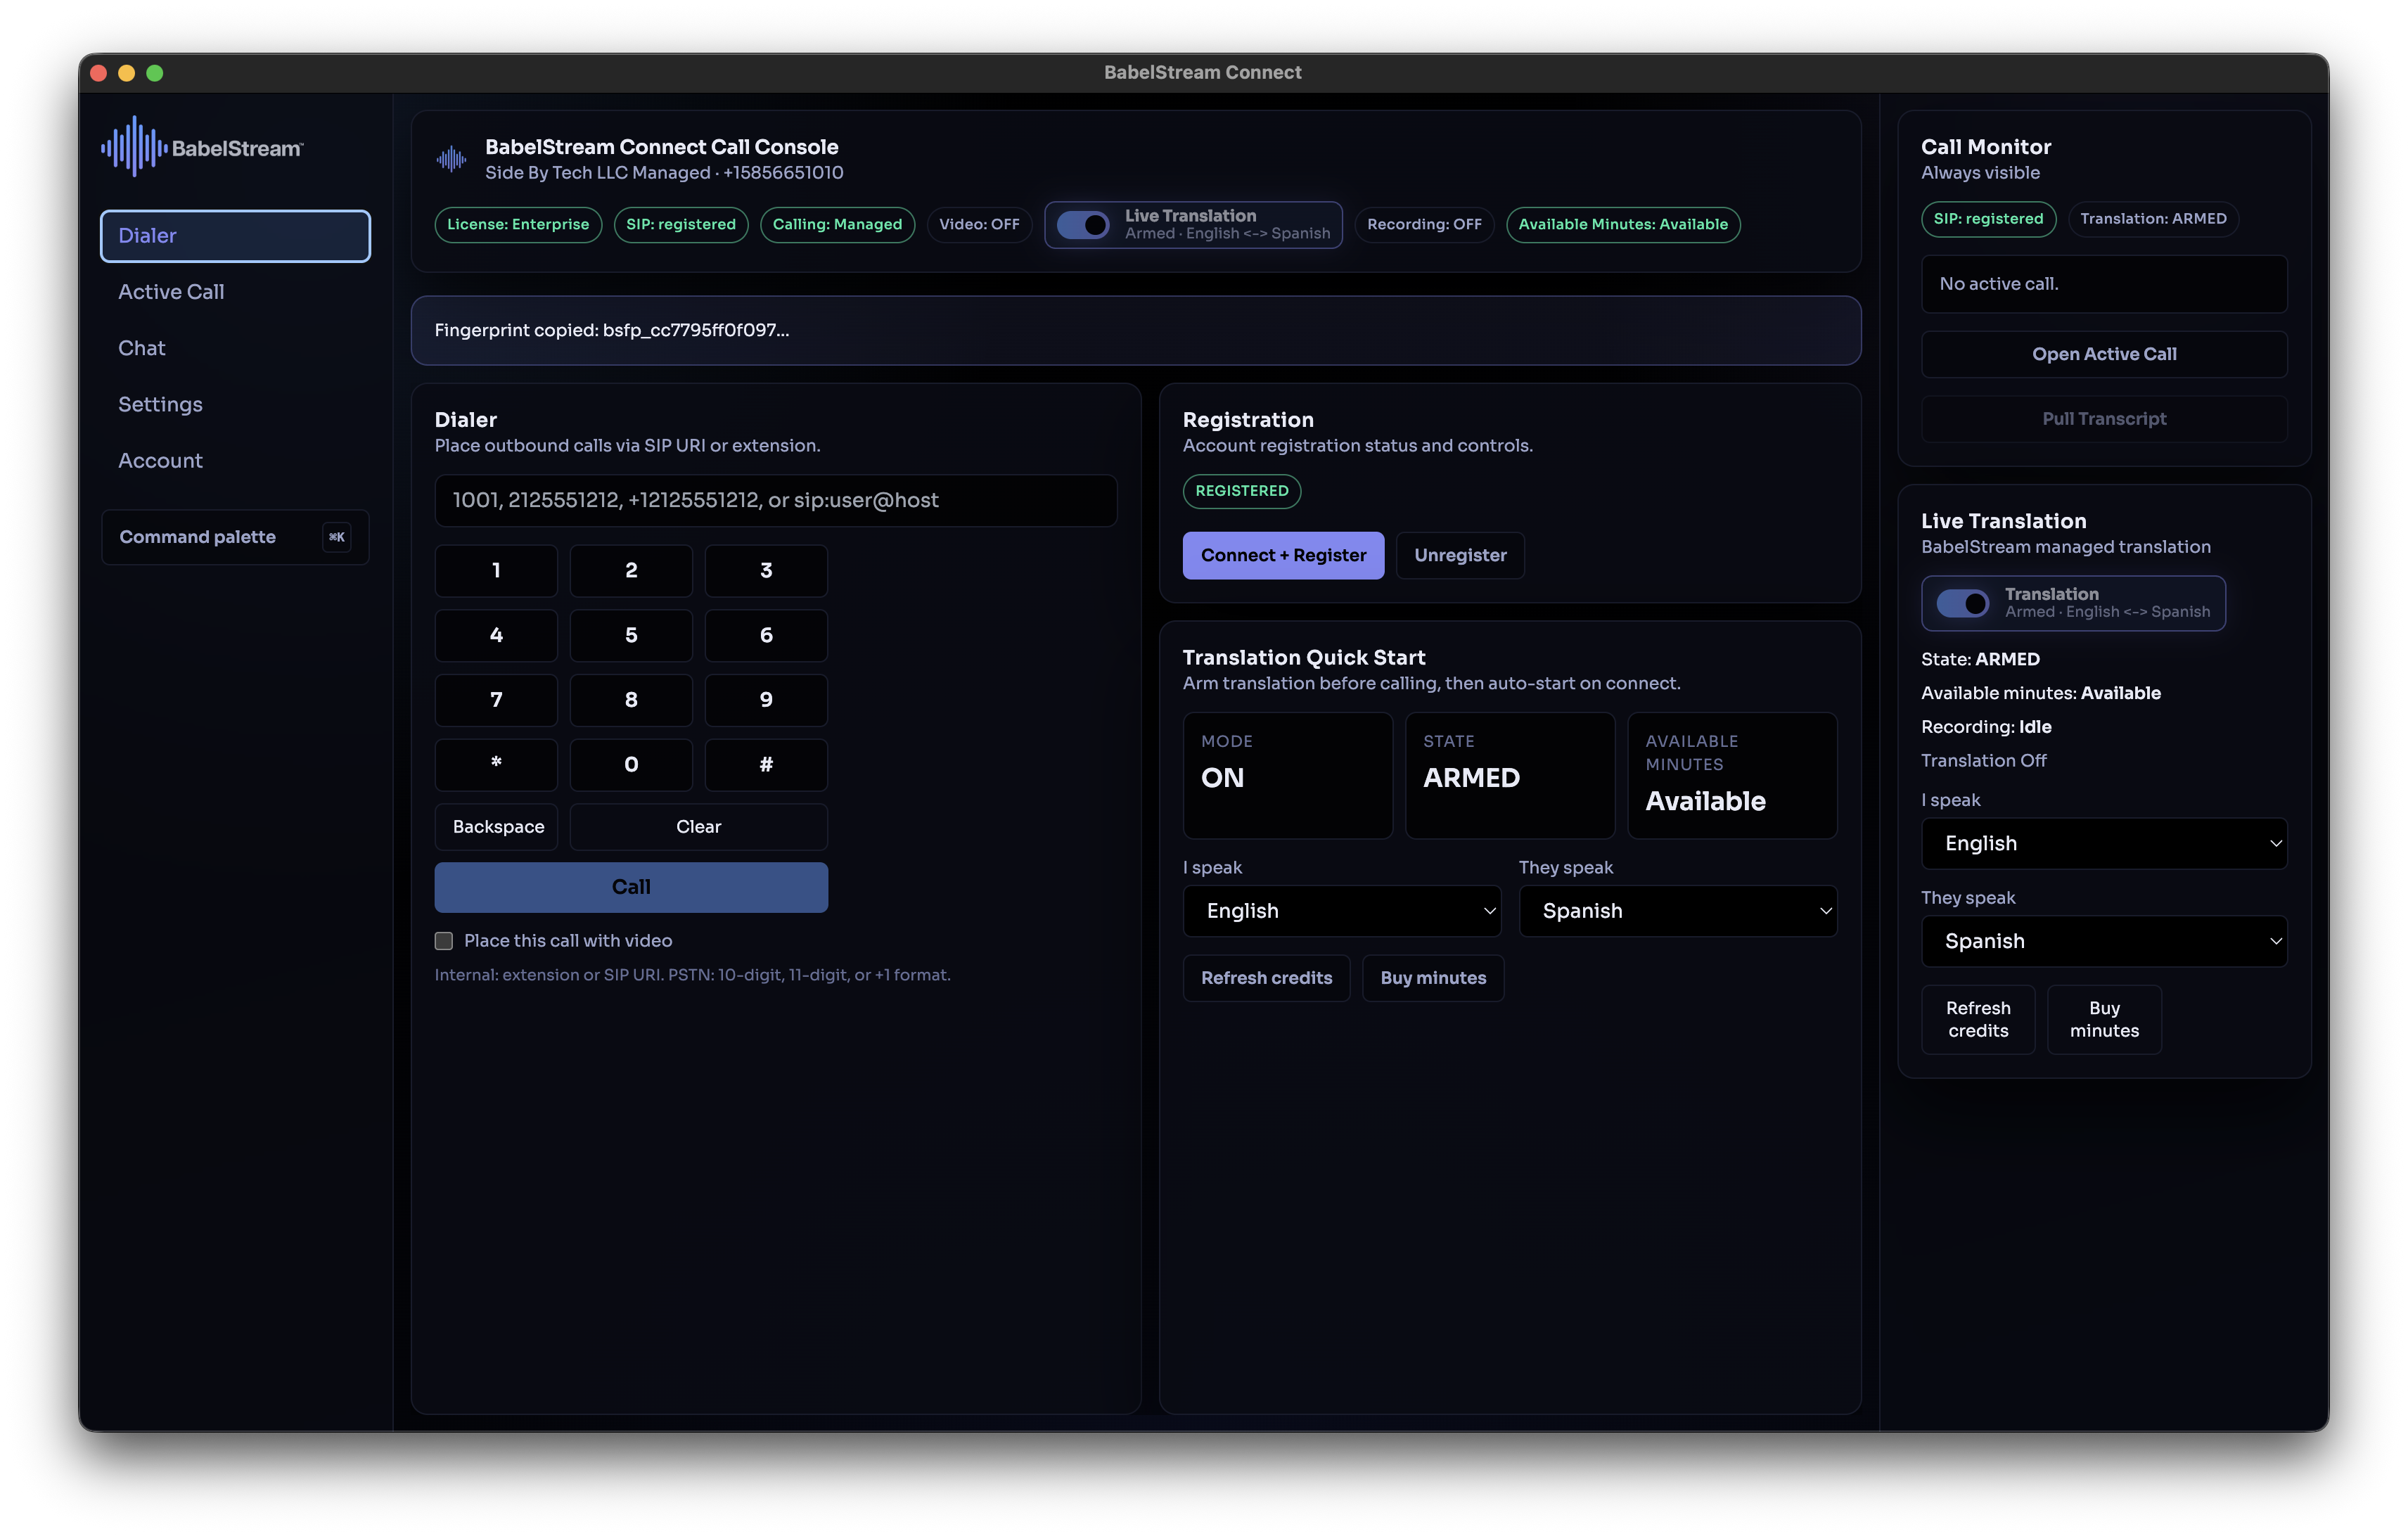Image resolution: width=2408 pixels, height=1536 pixels.
Task: Click the Unregister button
Action: (1460, 555)
